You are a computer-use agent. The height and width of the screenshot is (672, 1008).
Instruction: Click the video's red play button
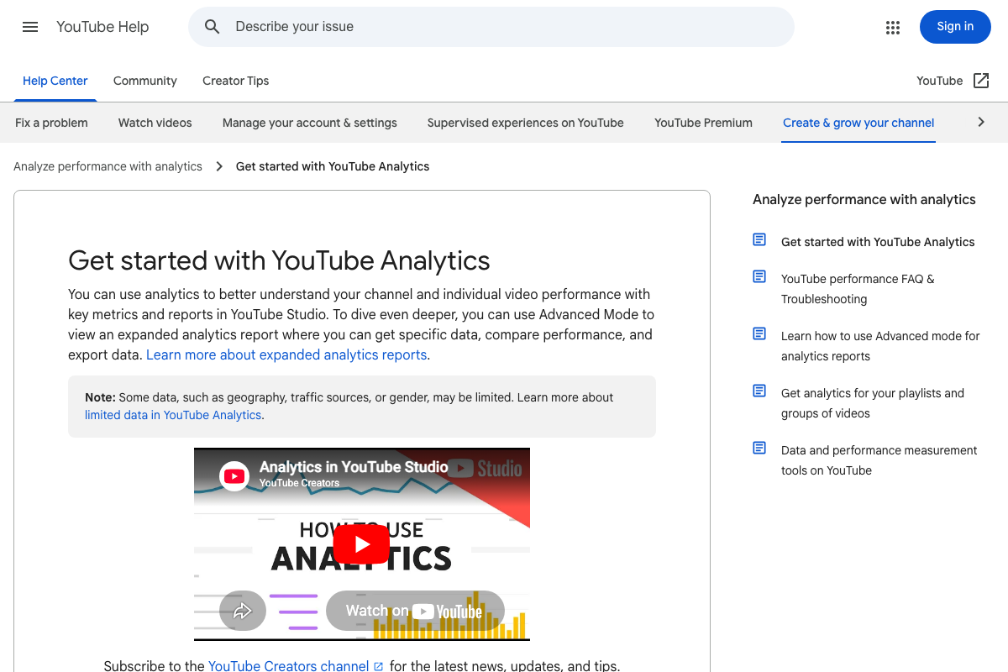361,544
